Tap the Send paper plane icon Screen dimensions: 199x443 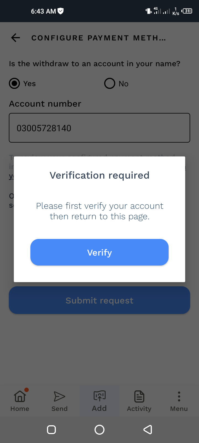(59, 396)
